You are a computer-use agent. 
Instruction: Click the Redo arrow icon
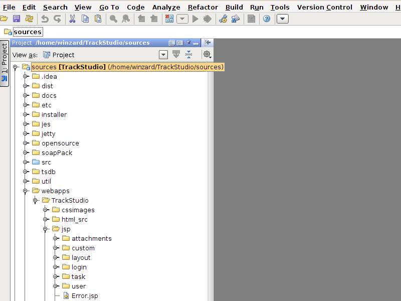(x=57, y=19)
